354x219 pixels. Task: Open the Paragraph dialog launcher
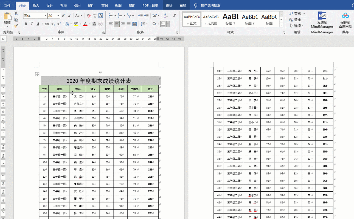click(178, 33)
